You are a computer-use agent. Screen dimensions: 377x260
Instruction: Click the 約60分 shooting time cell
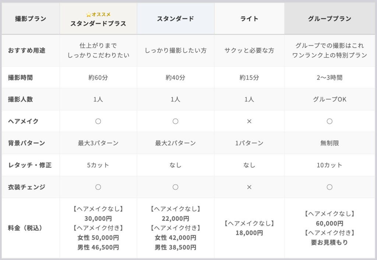[x=98, y=77]
